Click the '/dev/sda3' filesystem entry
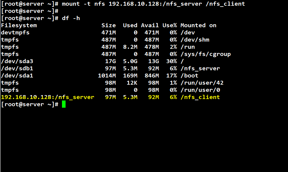This screenshot has width=288, height=172. point(17,61)
